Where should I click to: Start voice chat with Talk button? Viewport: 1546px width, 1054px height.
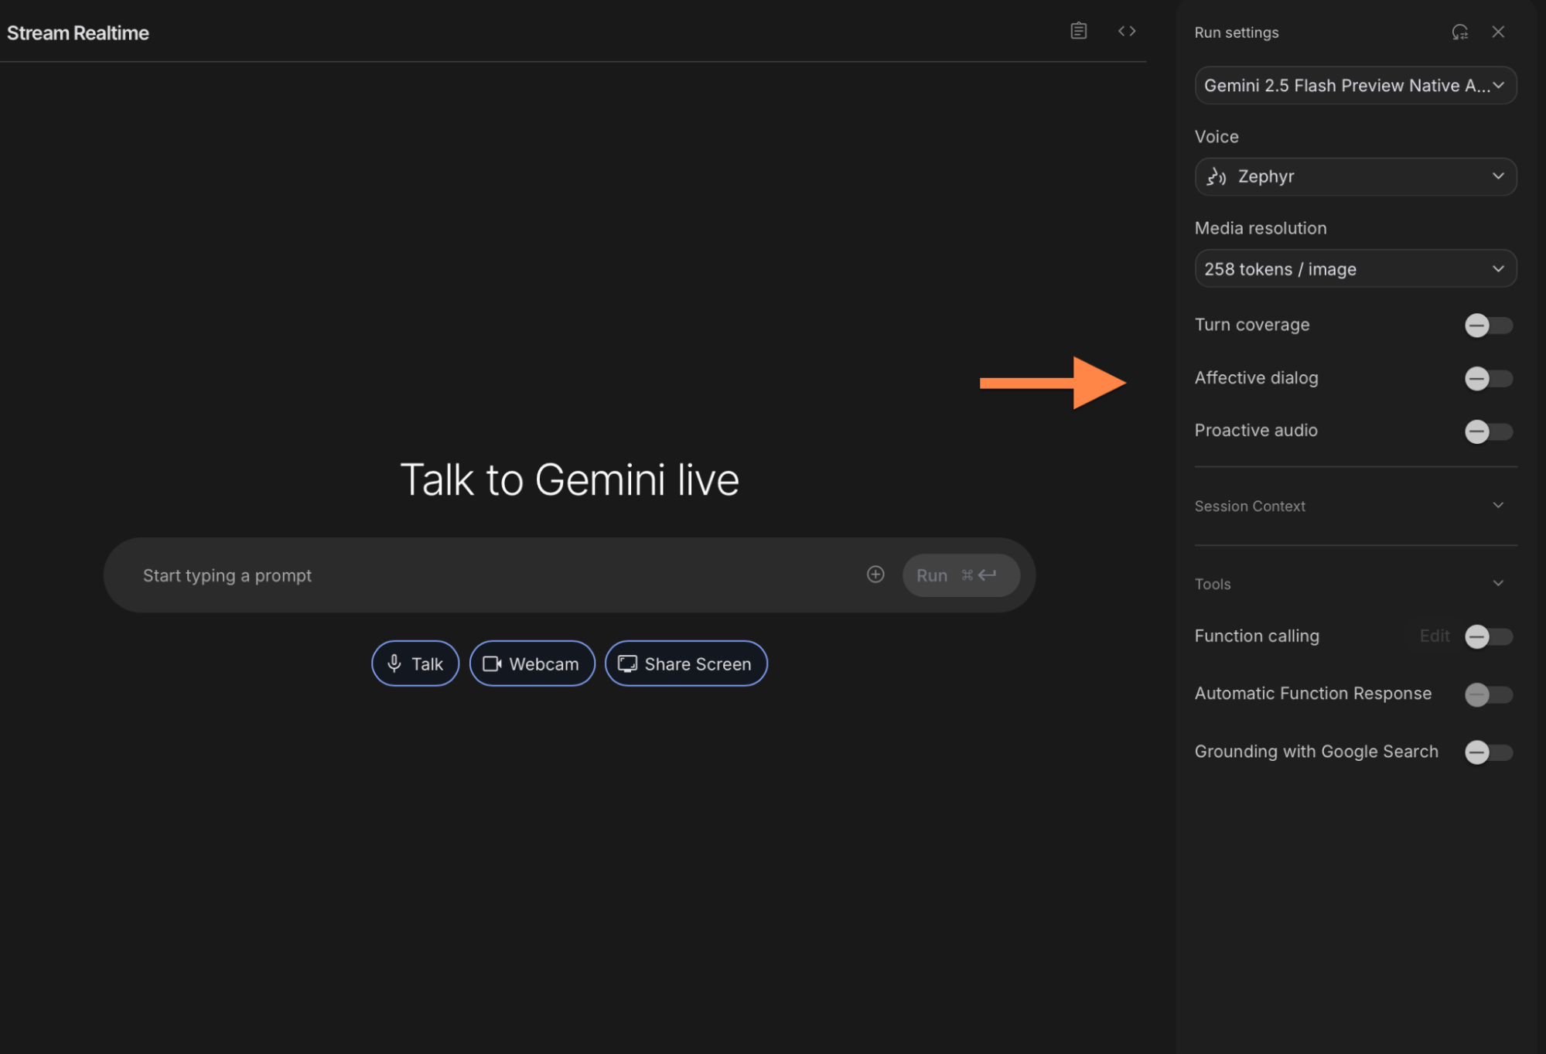pos(415,663)
